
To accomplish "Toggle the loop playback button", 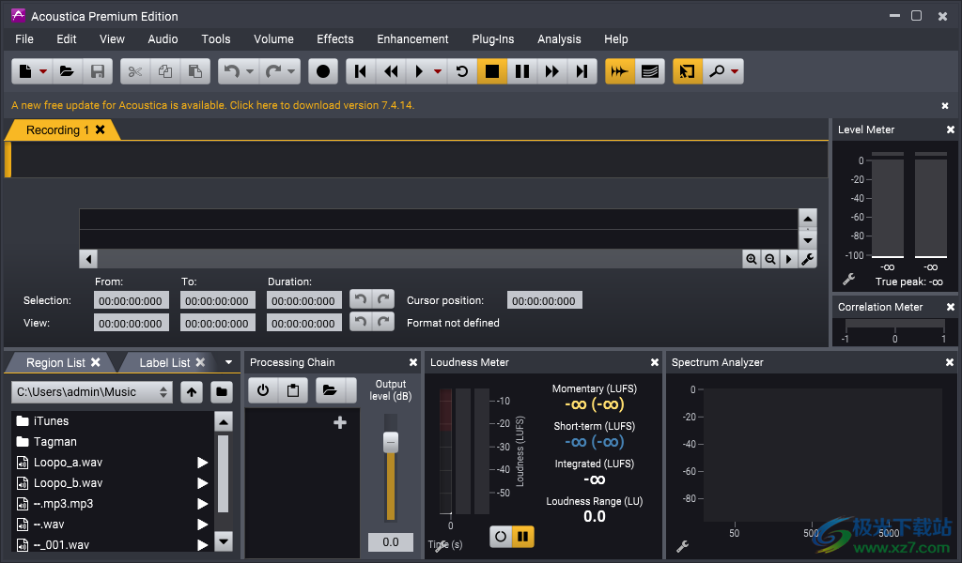I will (461, 71).
